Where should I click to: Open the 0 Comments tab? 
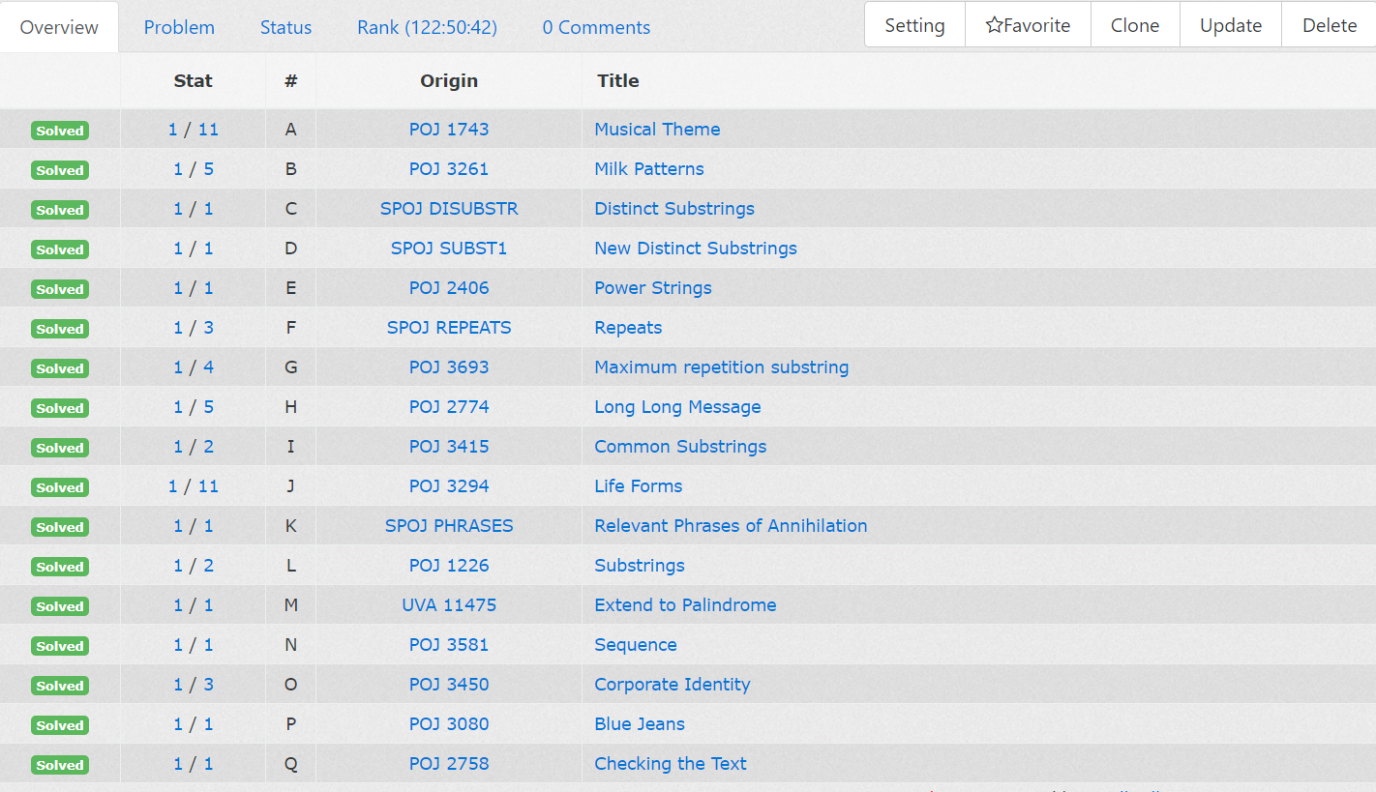[x=596, y=27]
